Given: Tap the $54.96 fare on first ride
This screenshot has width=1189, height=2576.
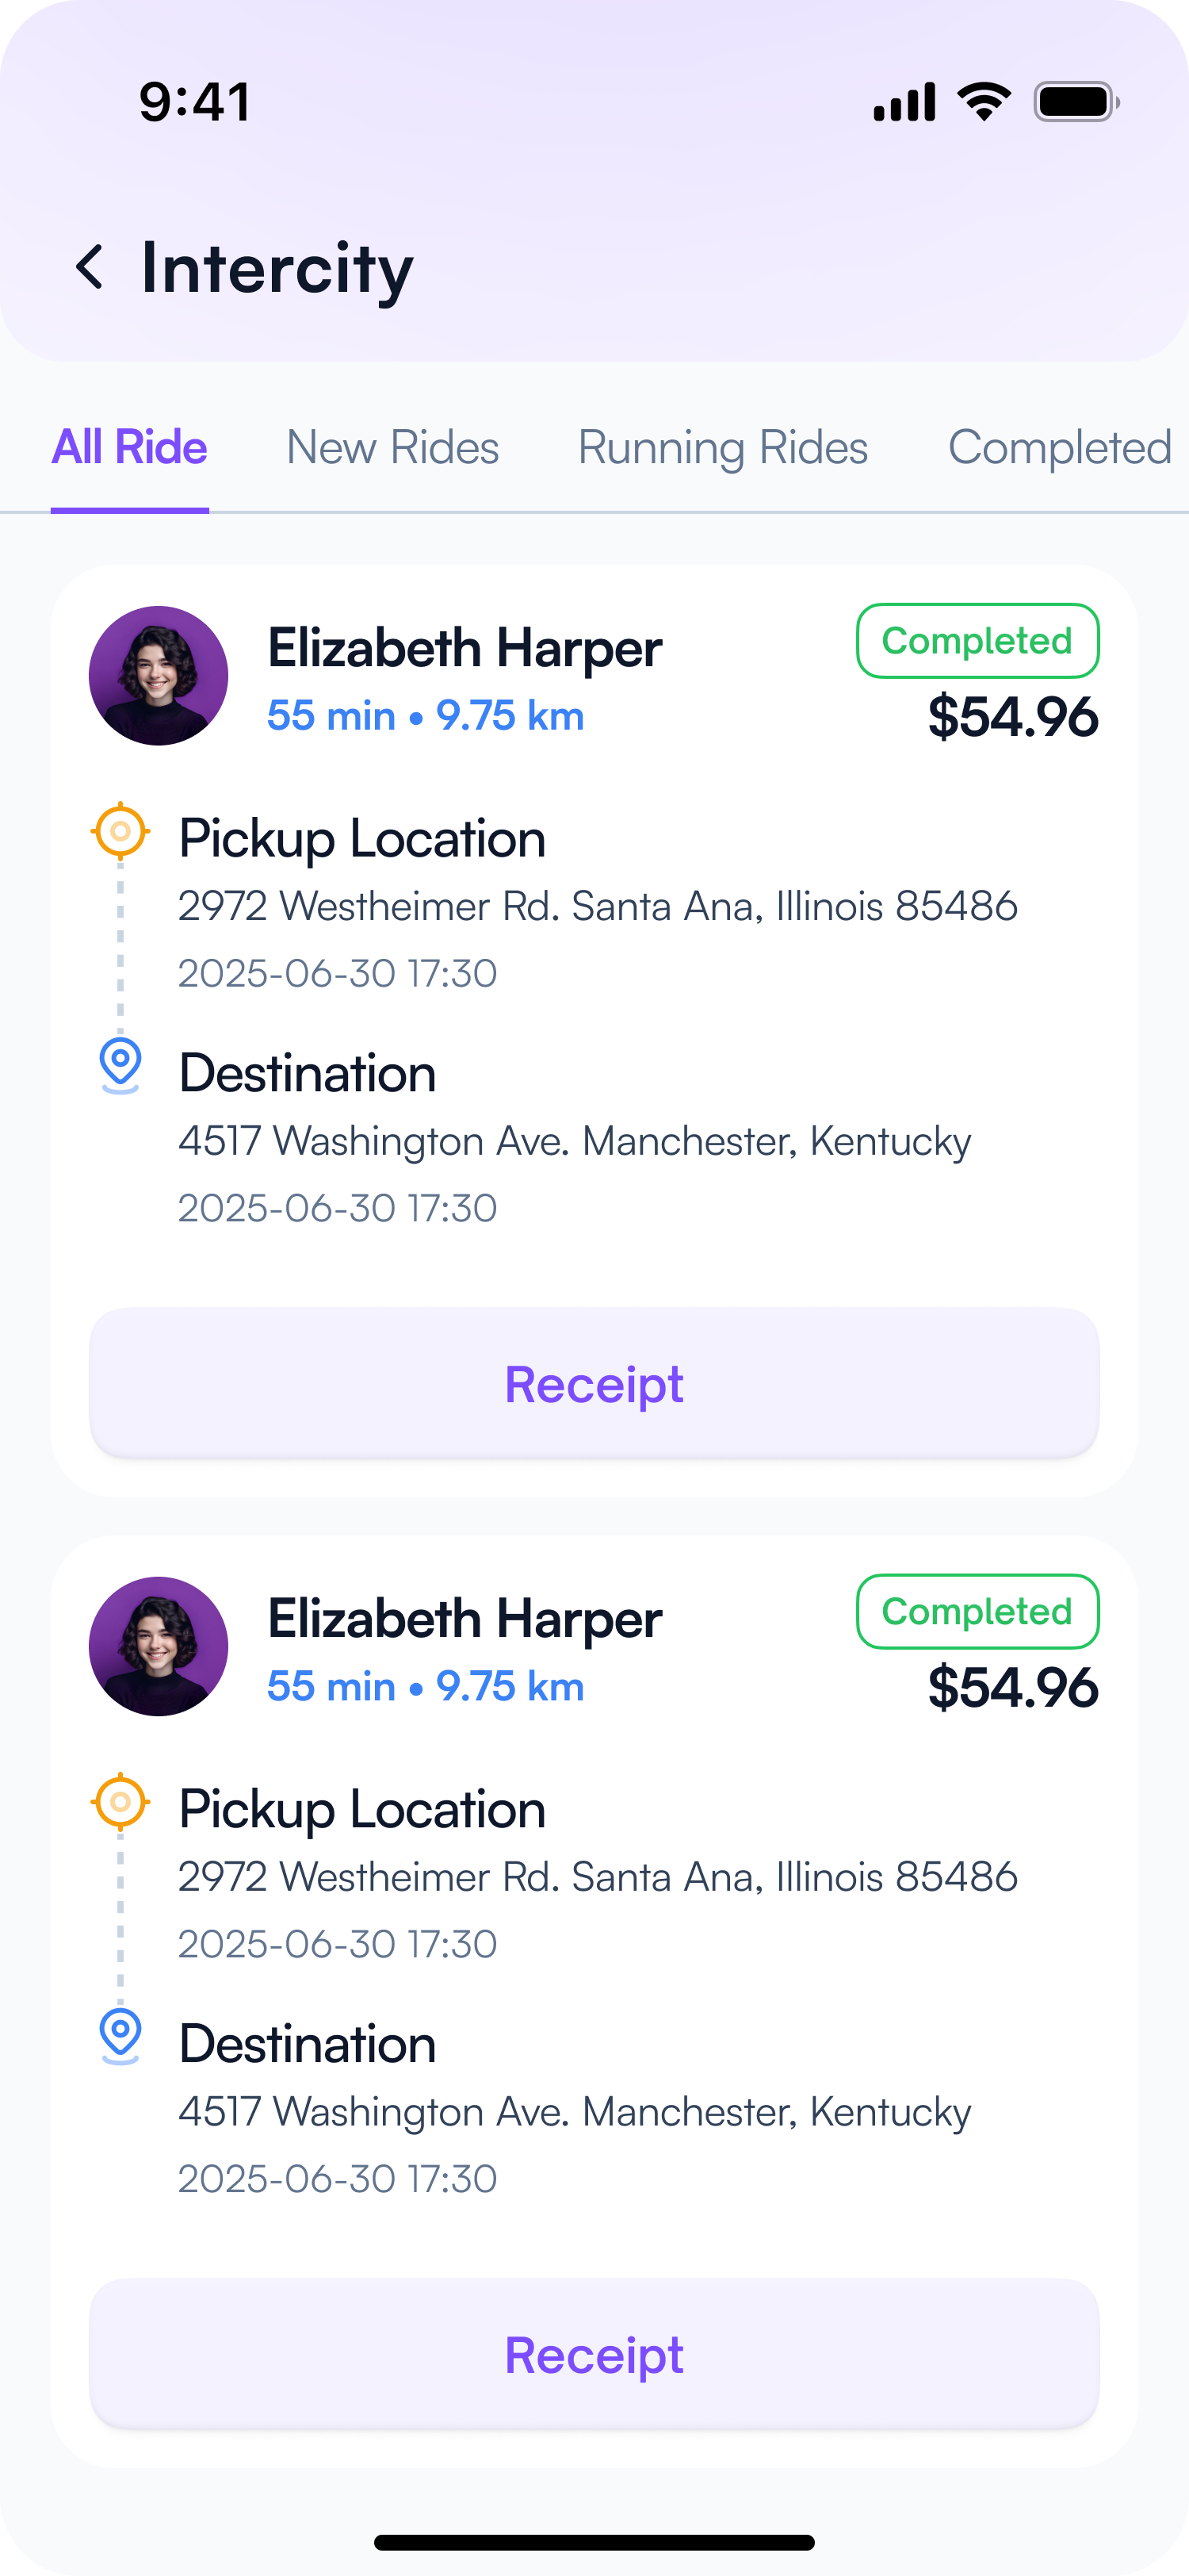Looking at the screenshot, I should (x=1013, y=717).
